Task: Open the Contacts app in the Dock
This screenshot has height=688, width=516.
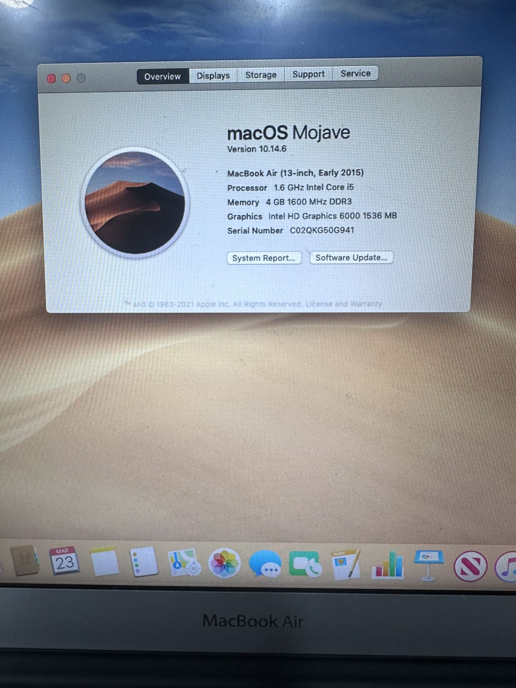Action: [24, 560]
